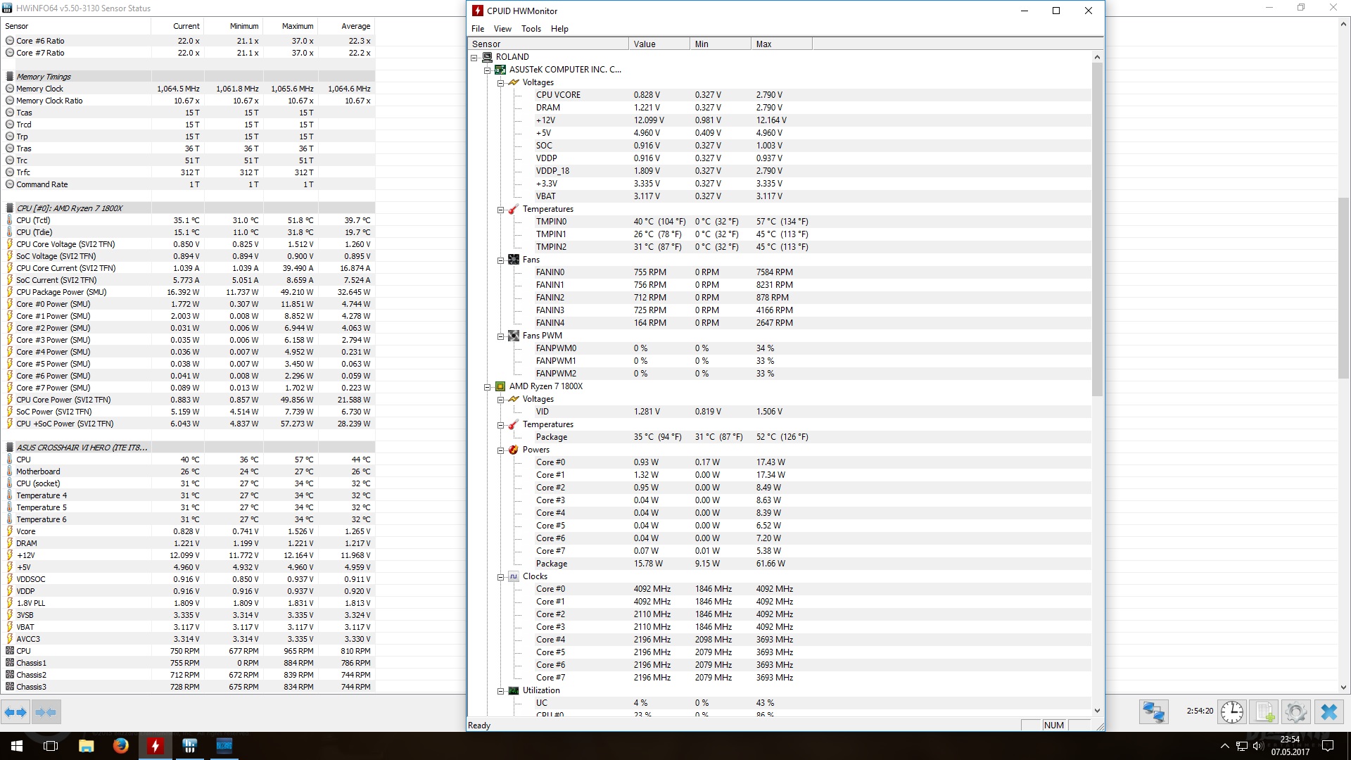
Task: Open Firefox from the taskbar
Action: [121, 745]
